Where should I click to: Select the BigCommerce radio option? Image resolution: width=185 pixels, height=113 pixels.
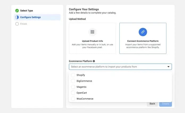[x=73, y=81]
